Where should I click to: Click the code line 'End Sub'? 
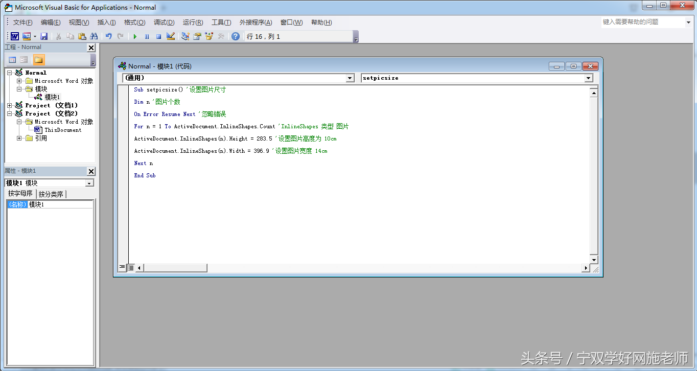pyautogui.click(x=145, y=175)
